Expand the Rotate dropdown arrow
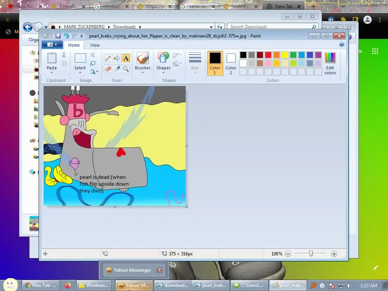 (x=97, y=72)
